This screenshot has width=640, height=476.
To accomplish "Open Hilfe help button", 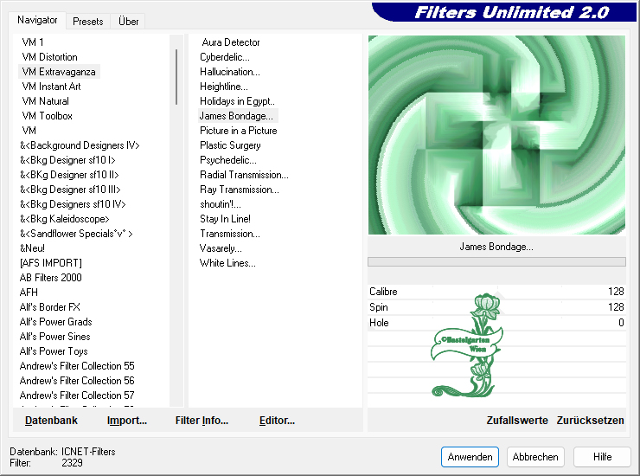I will [x=602, y=456].
